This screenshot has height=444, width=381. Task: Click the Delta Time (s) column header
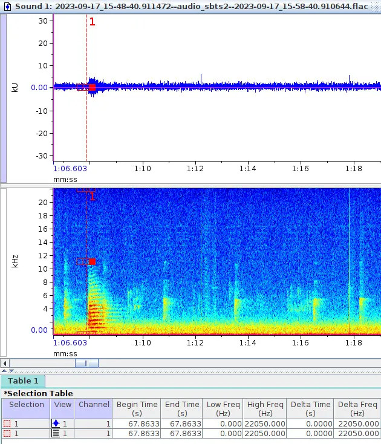coord(311,409)
